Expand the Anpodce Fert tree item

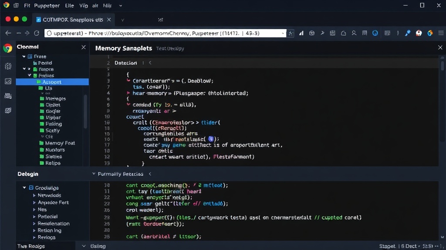tap(34, 202)
